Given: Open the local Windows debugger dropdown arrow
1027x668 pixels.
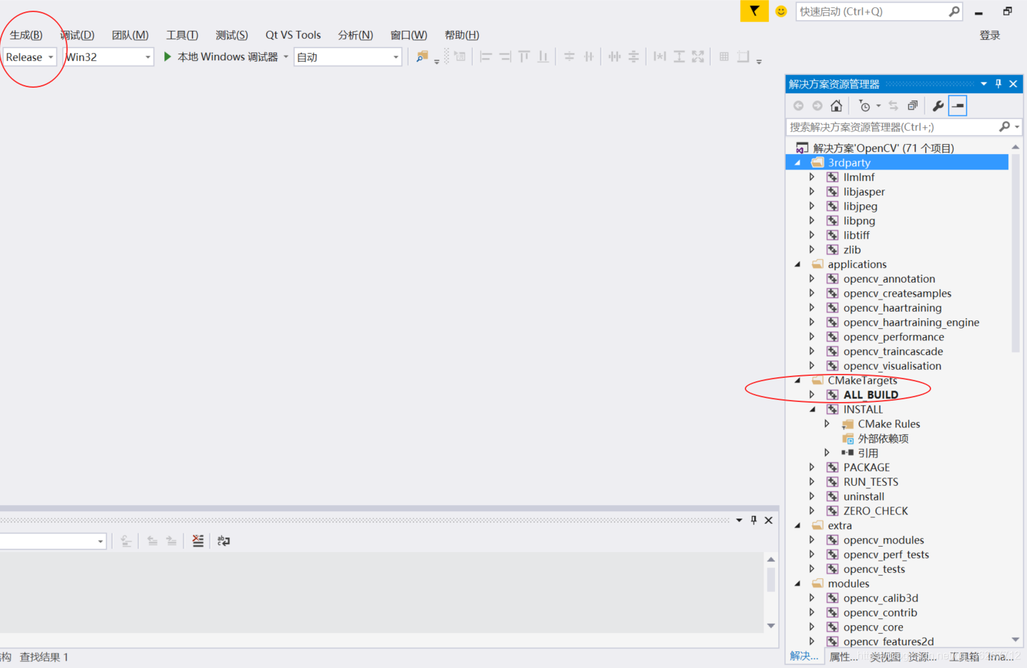Looking at the screenshot, I should (x=286, y=57).
